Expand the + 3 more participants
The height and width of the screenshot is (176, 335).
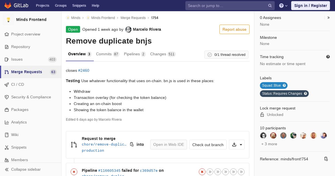click(269, 144)
